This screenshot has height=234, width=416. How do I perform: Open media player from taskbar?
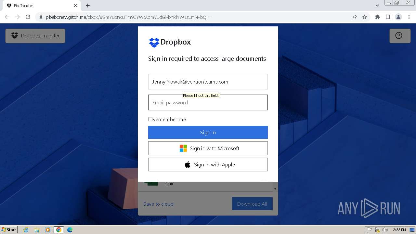pyautogui.click(x=48, y=230)
